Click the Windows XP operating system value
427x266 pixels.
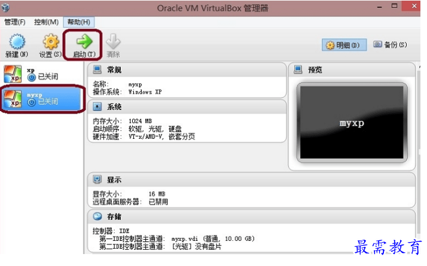pos(145,92)
